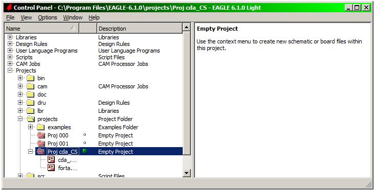The image size is (374, 190).
Task: Expand the cam folder node
Action: click(x=20, y=86)
